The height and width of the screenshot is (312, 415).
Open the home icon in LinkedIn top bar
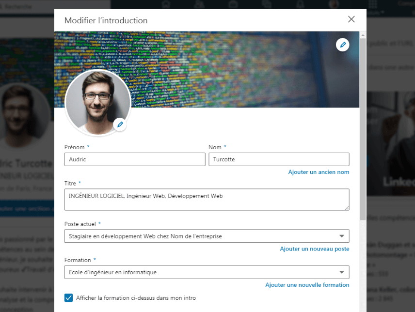pos(166,4)
